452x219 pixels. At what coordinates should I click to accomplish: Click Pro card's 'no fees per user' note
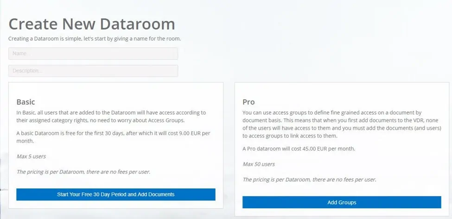[x=310, y=180]
